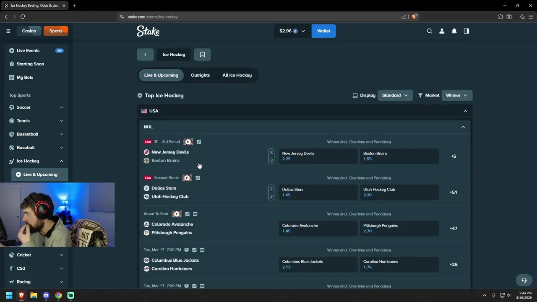Open stats chart for Columbus Blue Jackets match
The image size is (537, 302).
point(194,250)
